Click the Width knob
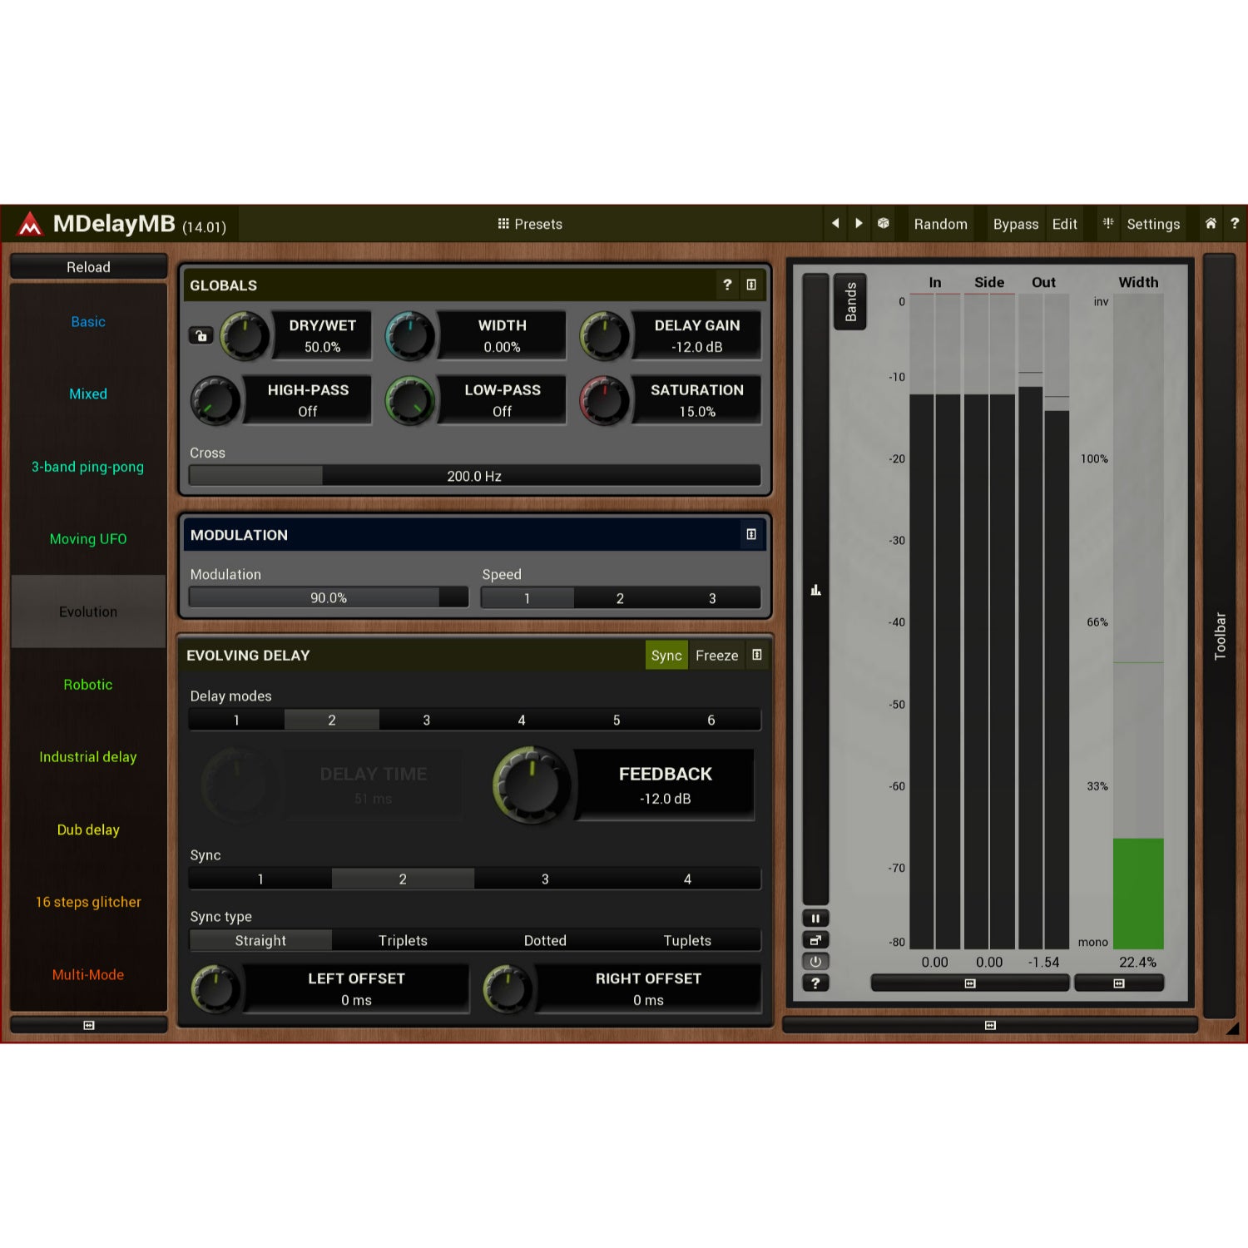Viewport: 1248px width, 1248px height. pos(410,336)
